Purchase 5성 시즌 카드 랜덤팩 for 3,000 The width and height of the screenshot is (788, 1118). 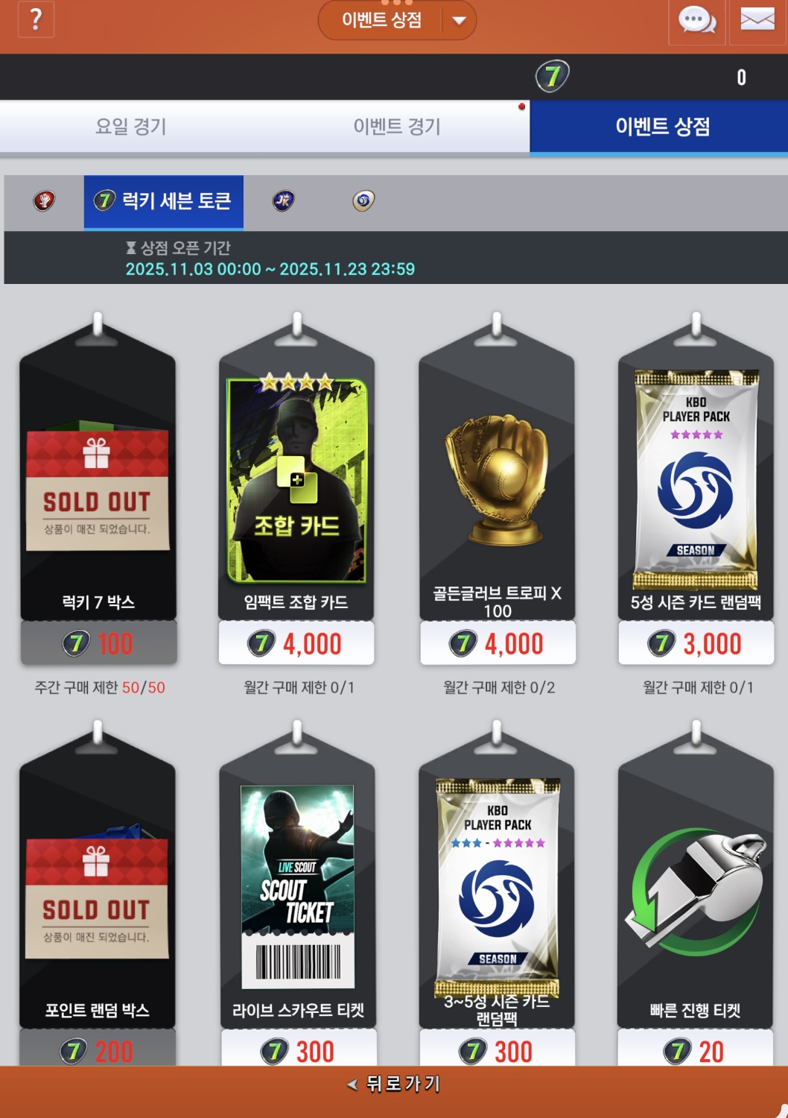[696, 643]
